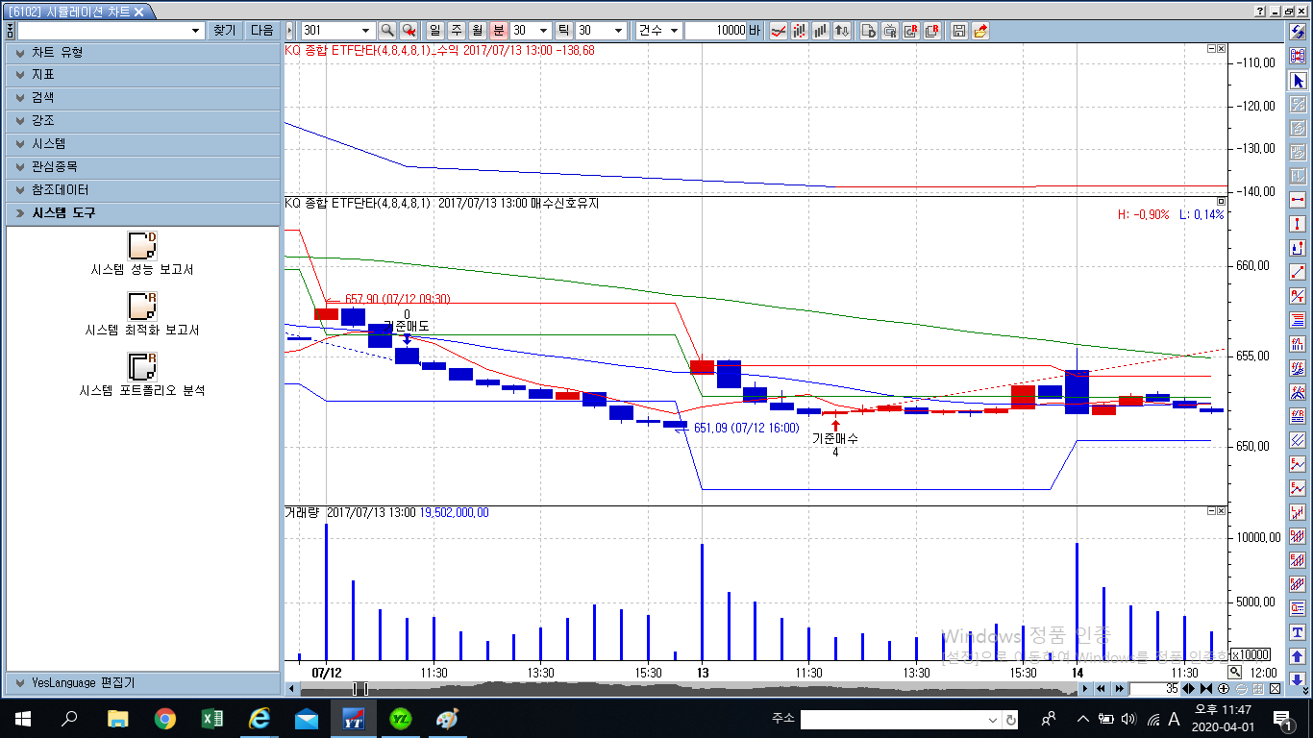Click the save floppy disk toolbar icon
1313x738 pixels.
[x=958, y=31]
